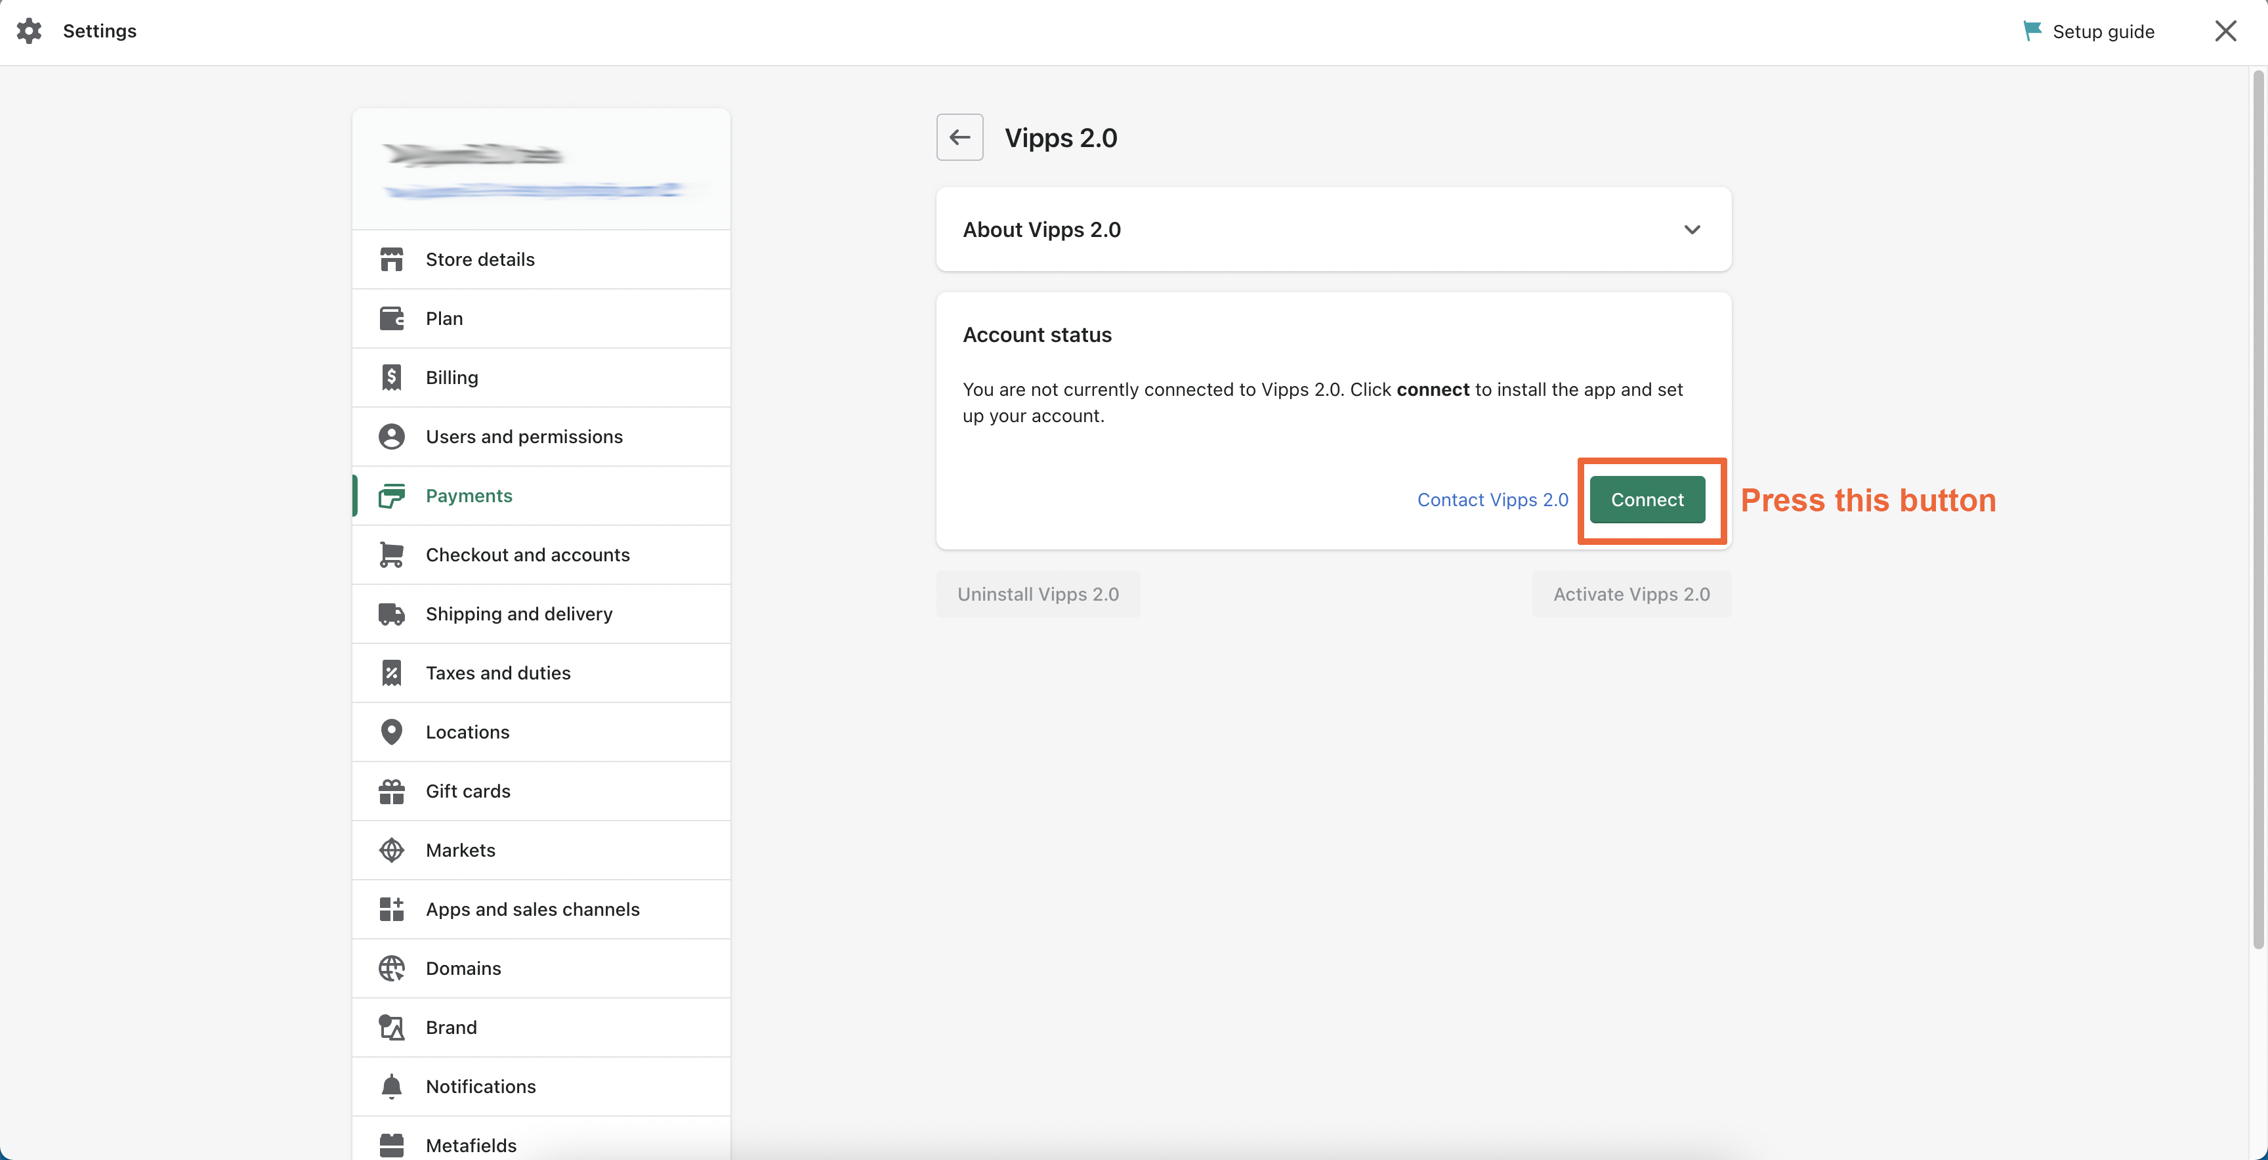Go back using the arrow button
Image resolution: width=2268 pixels, height=1160 pixels.
[x=959, y=137]
